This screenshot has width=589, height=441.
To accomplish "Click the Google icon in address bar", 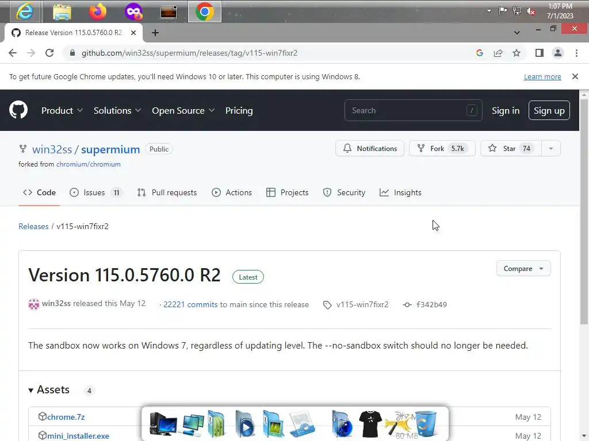I will [x=480, y=53].
